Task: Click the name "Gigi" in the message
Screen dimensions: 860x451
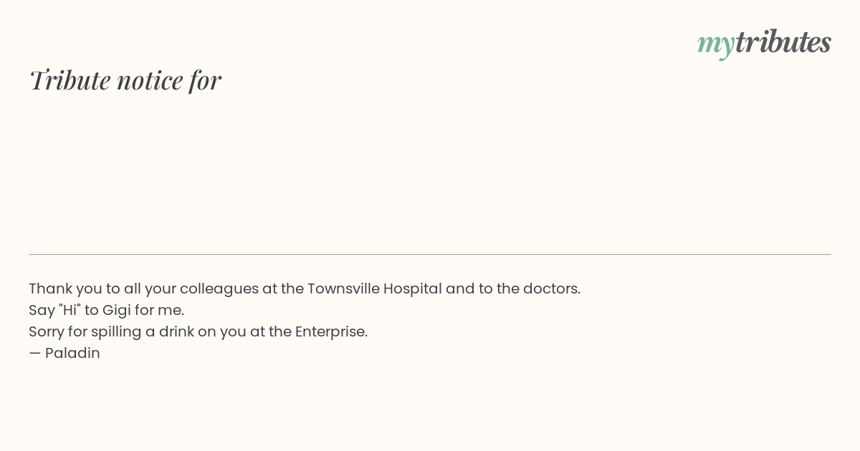Action: [116, 310]
